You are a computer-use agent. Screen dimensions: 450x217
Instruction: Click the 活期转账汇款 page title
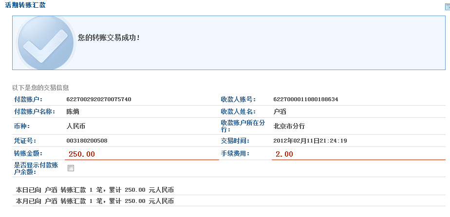pyautogui.click(x=25, y=5)
